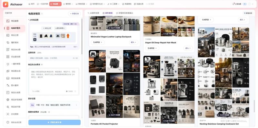Open 商品换背景 sidebar item
The image size is (258, 128).
15,78
